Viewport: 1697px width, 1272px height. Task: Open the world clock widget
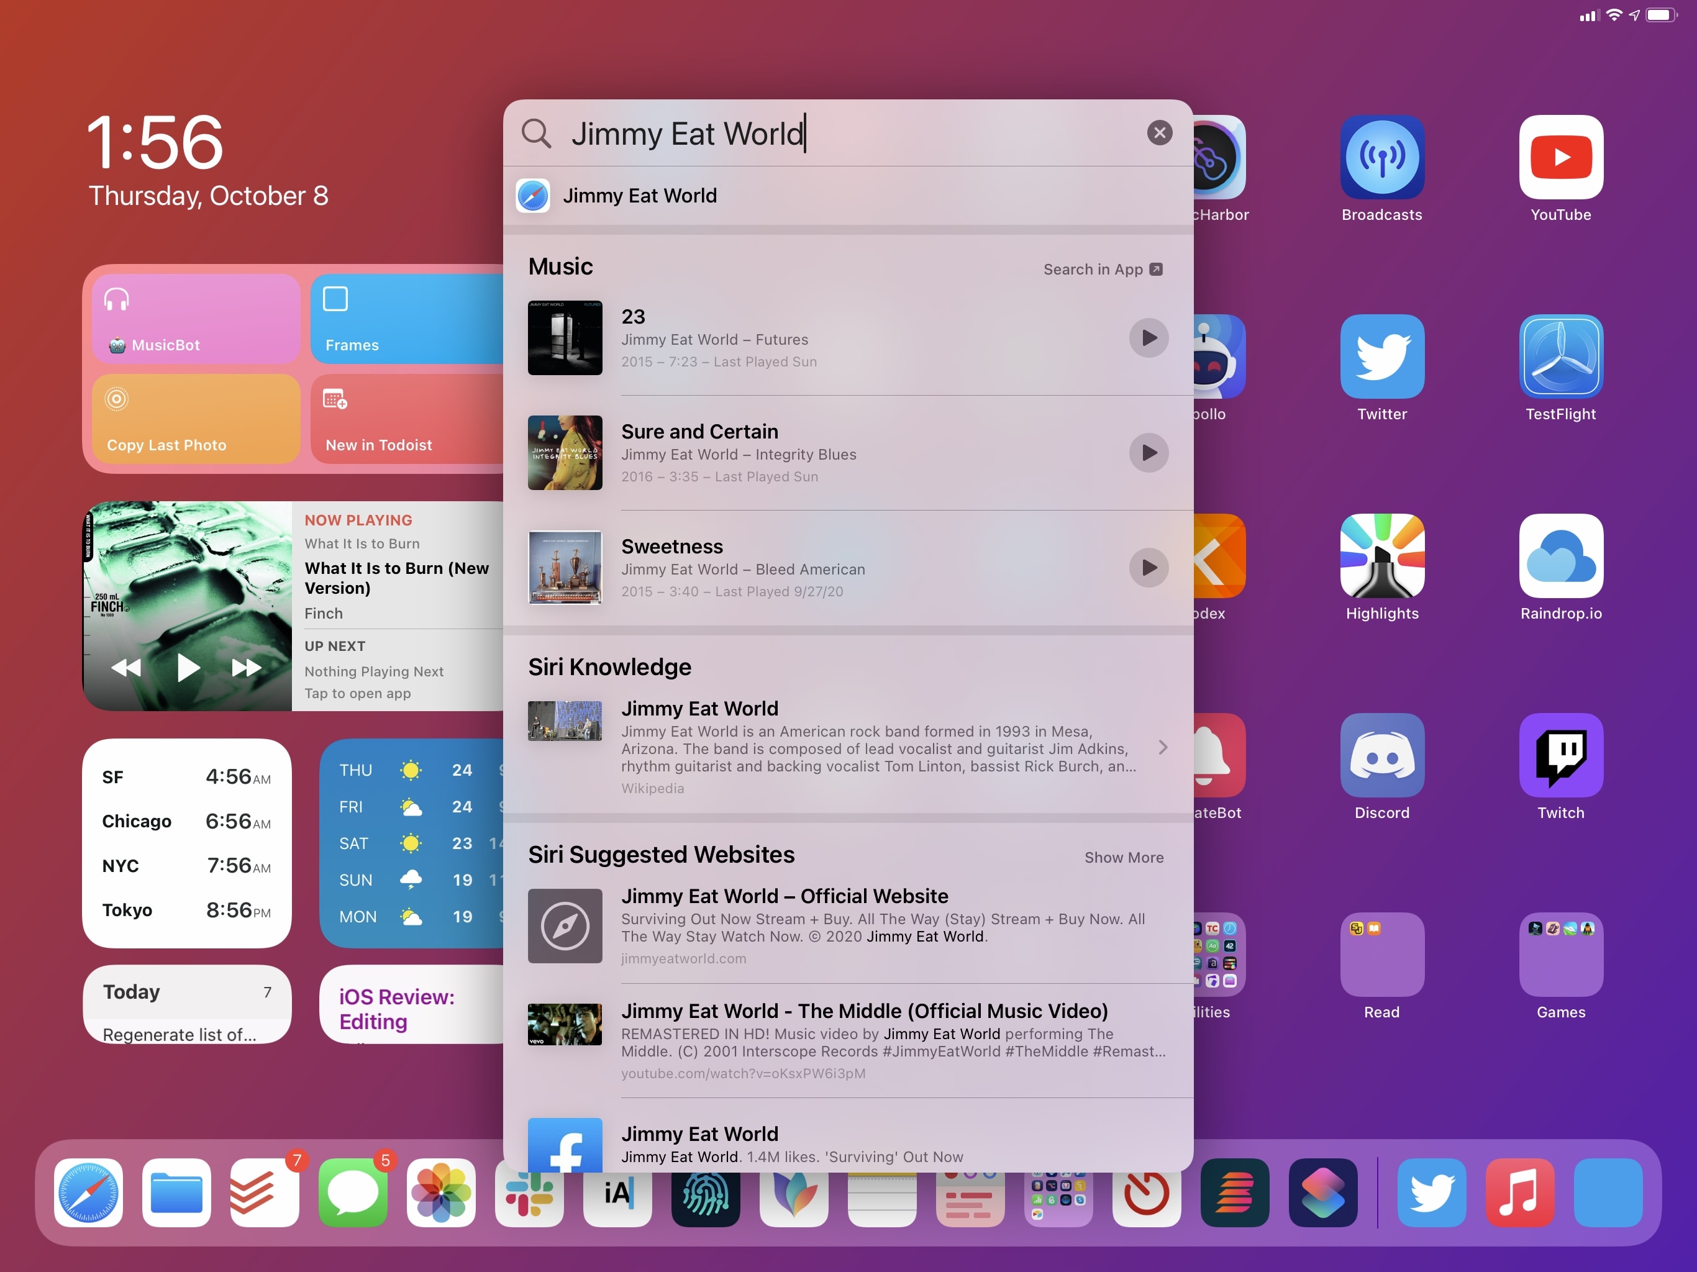pyautogui.click(x=186, y=843)
